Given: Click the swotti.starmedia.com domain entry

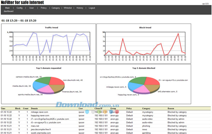Looking at the screenshot, I should (x=41, y=133).
